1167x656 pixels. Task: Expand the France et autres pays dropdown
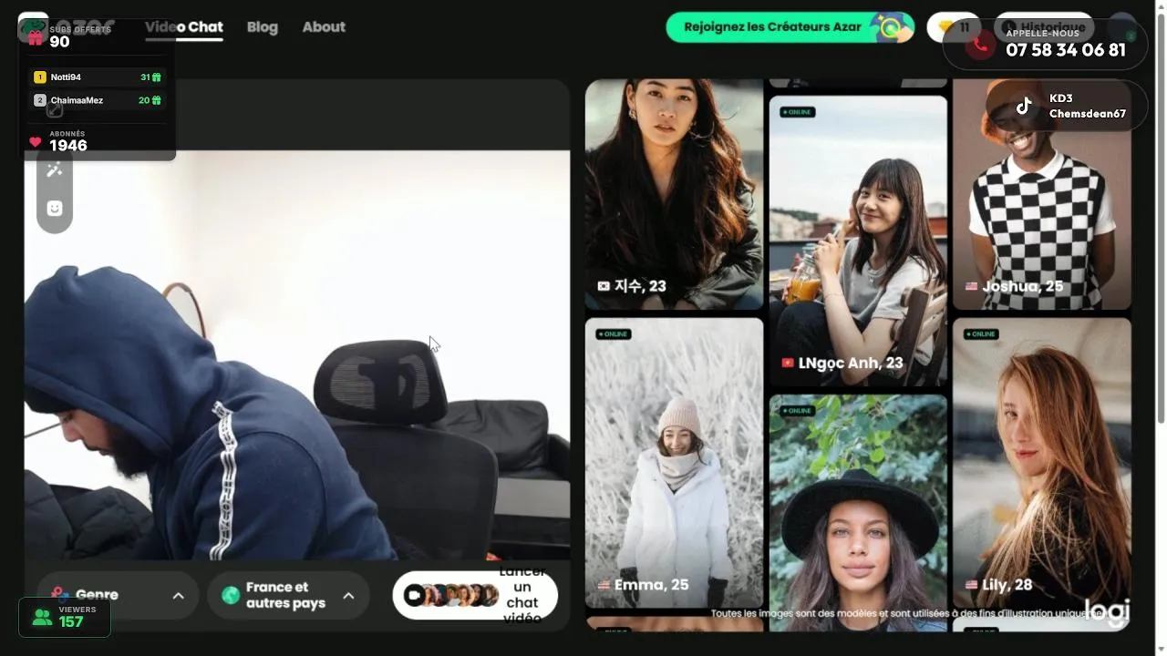288,595
